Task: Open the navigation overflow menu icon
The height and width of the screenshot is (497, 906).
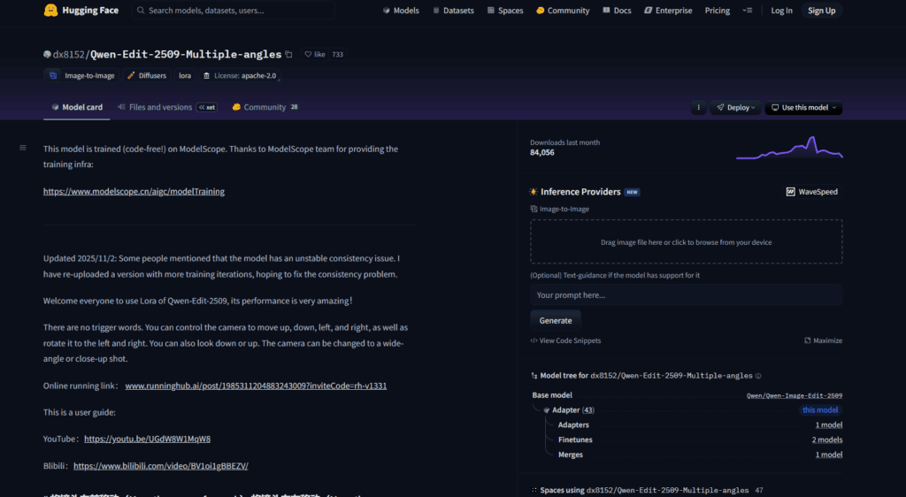Action: point(747,11)
